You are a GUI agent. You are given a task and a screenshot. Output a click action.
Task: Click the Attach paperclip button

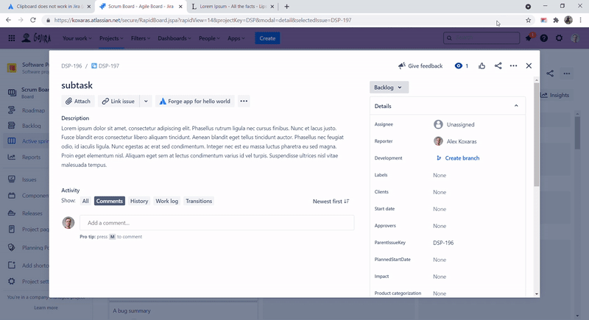click(78, 102)
